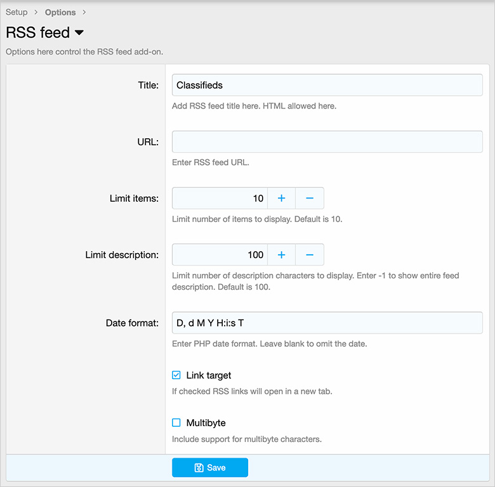The width and height of the screenshot is (495, 487).
Task: Click into the empty URL field
Action: 327,141
